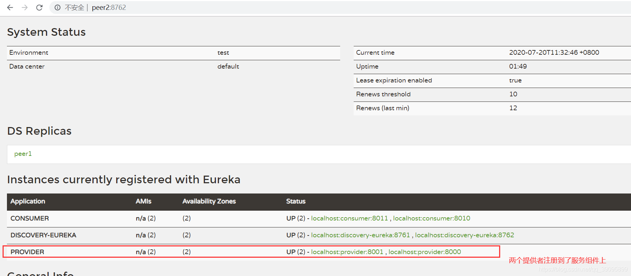
Task: Select the PROVIDER application cell
Action: [x=27, y=252]
